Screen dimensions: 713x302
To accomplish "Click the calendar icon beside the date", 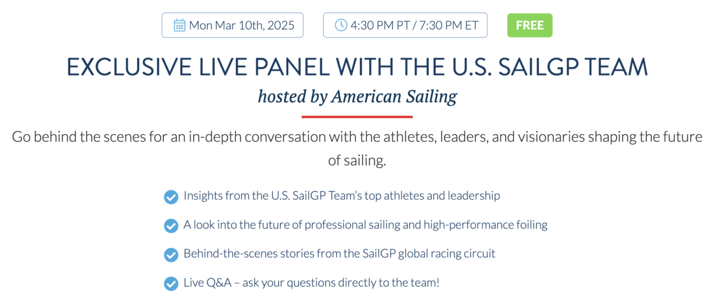I will coord(179,26).
